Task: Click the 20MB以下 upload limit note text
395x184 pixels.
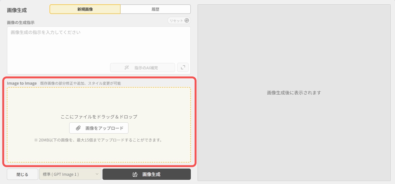Action: tap(98, 140)
